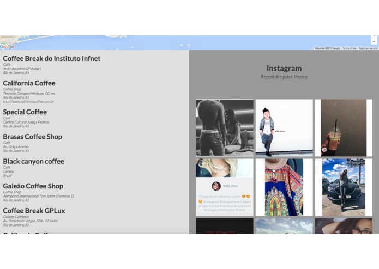Screen dimensions: 379x269
Task: Select the Special Coffee listing title
Action: pyautogui.click(x=25, y=112)
